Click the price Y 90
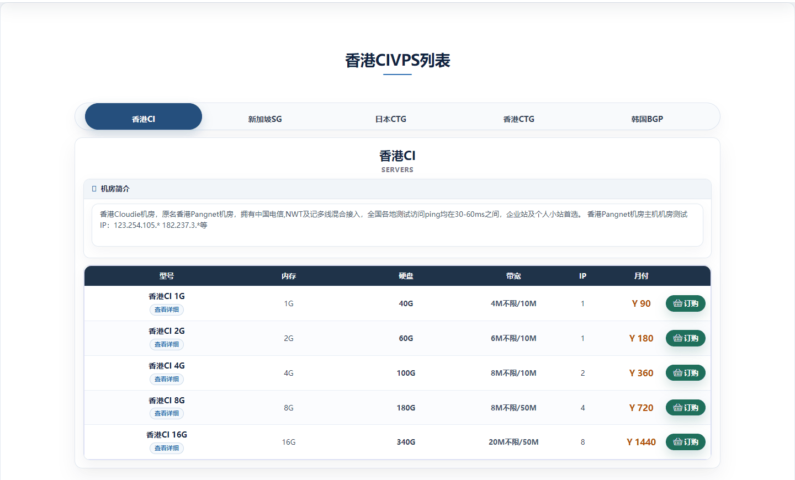The width and height of the screenshot is (795, 480). pyautogui.click(x=642, y=303)
